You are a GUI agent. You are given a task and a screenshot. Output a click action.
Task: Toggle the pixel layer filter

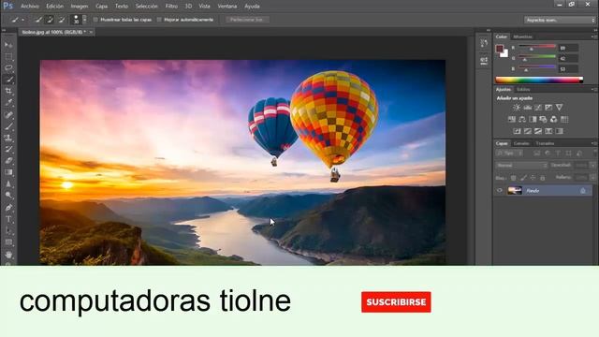(x=536, y=154)
